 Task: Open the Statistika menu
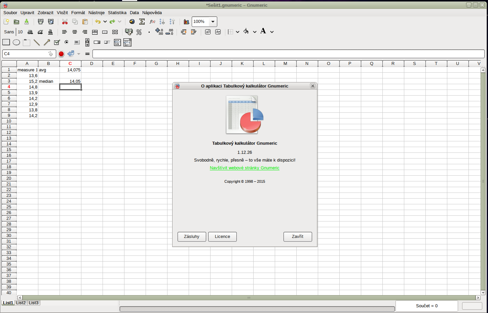(117, 12)
